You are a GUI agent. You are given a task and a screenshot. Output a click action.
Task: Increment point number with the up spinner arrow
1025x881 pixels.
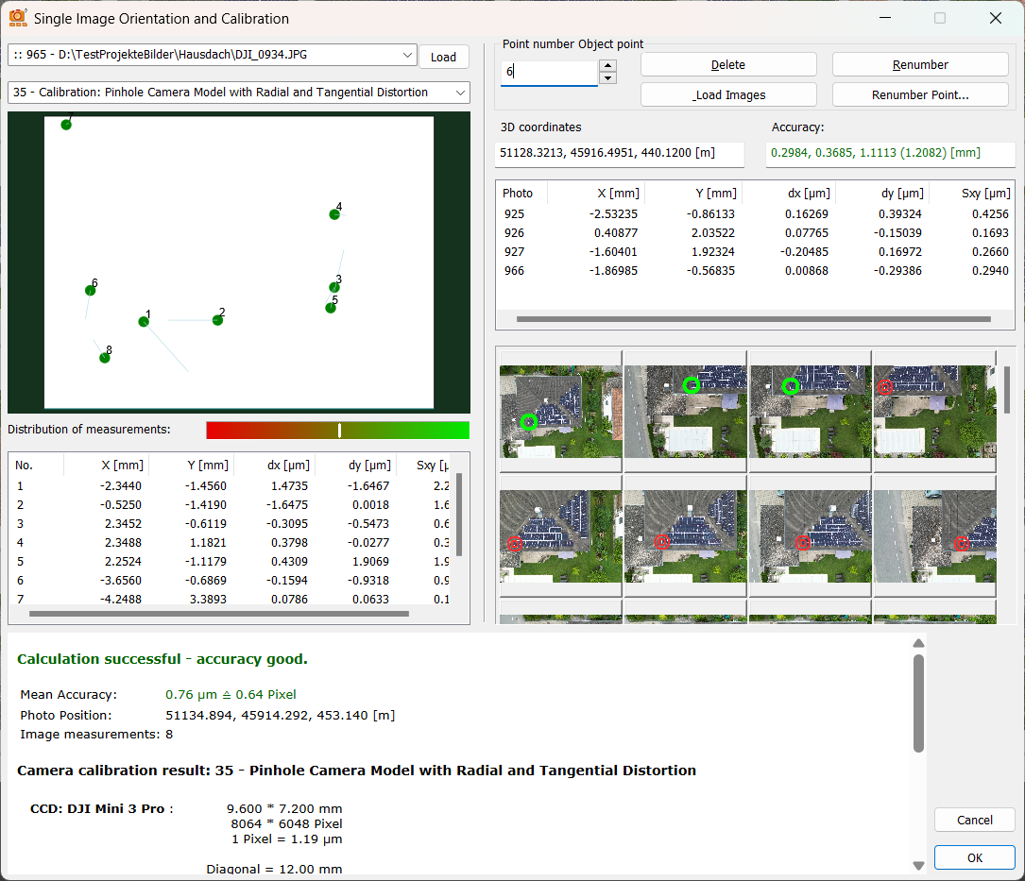[x=607, y=66]
